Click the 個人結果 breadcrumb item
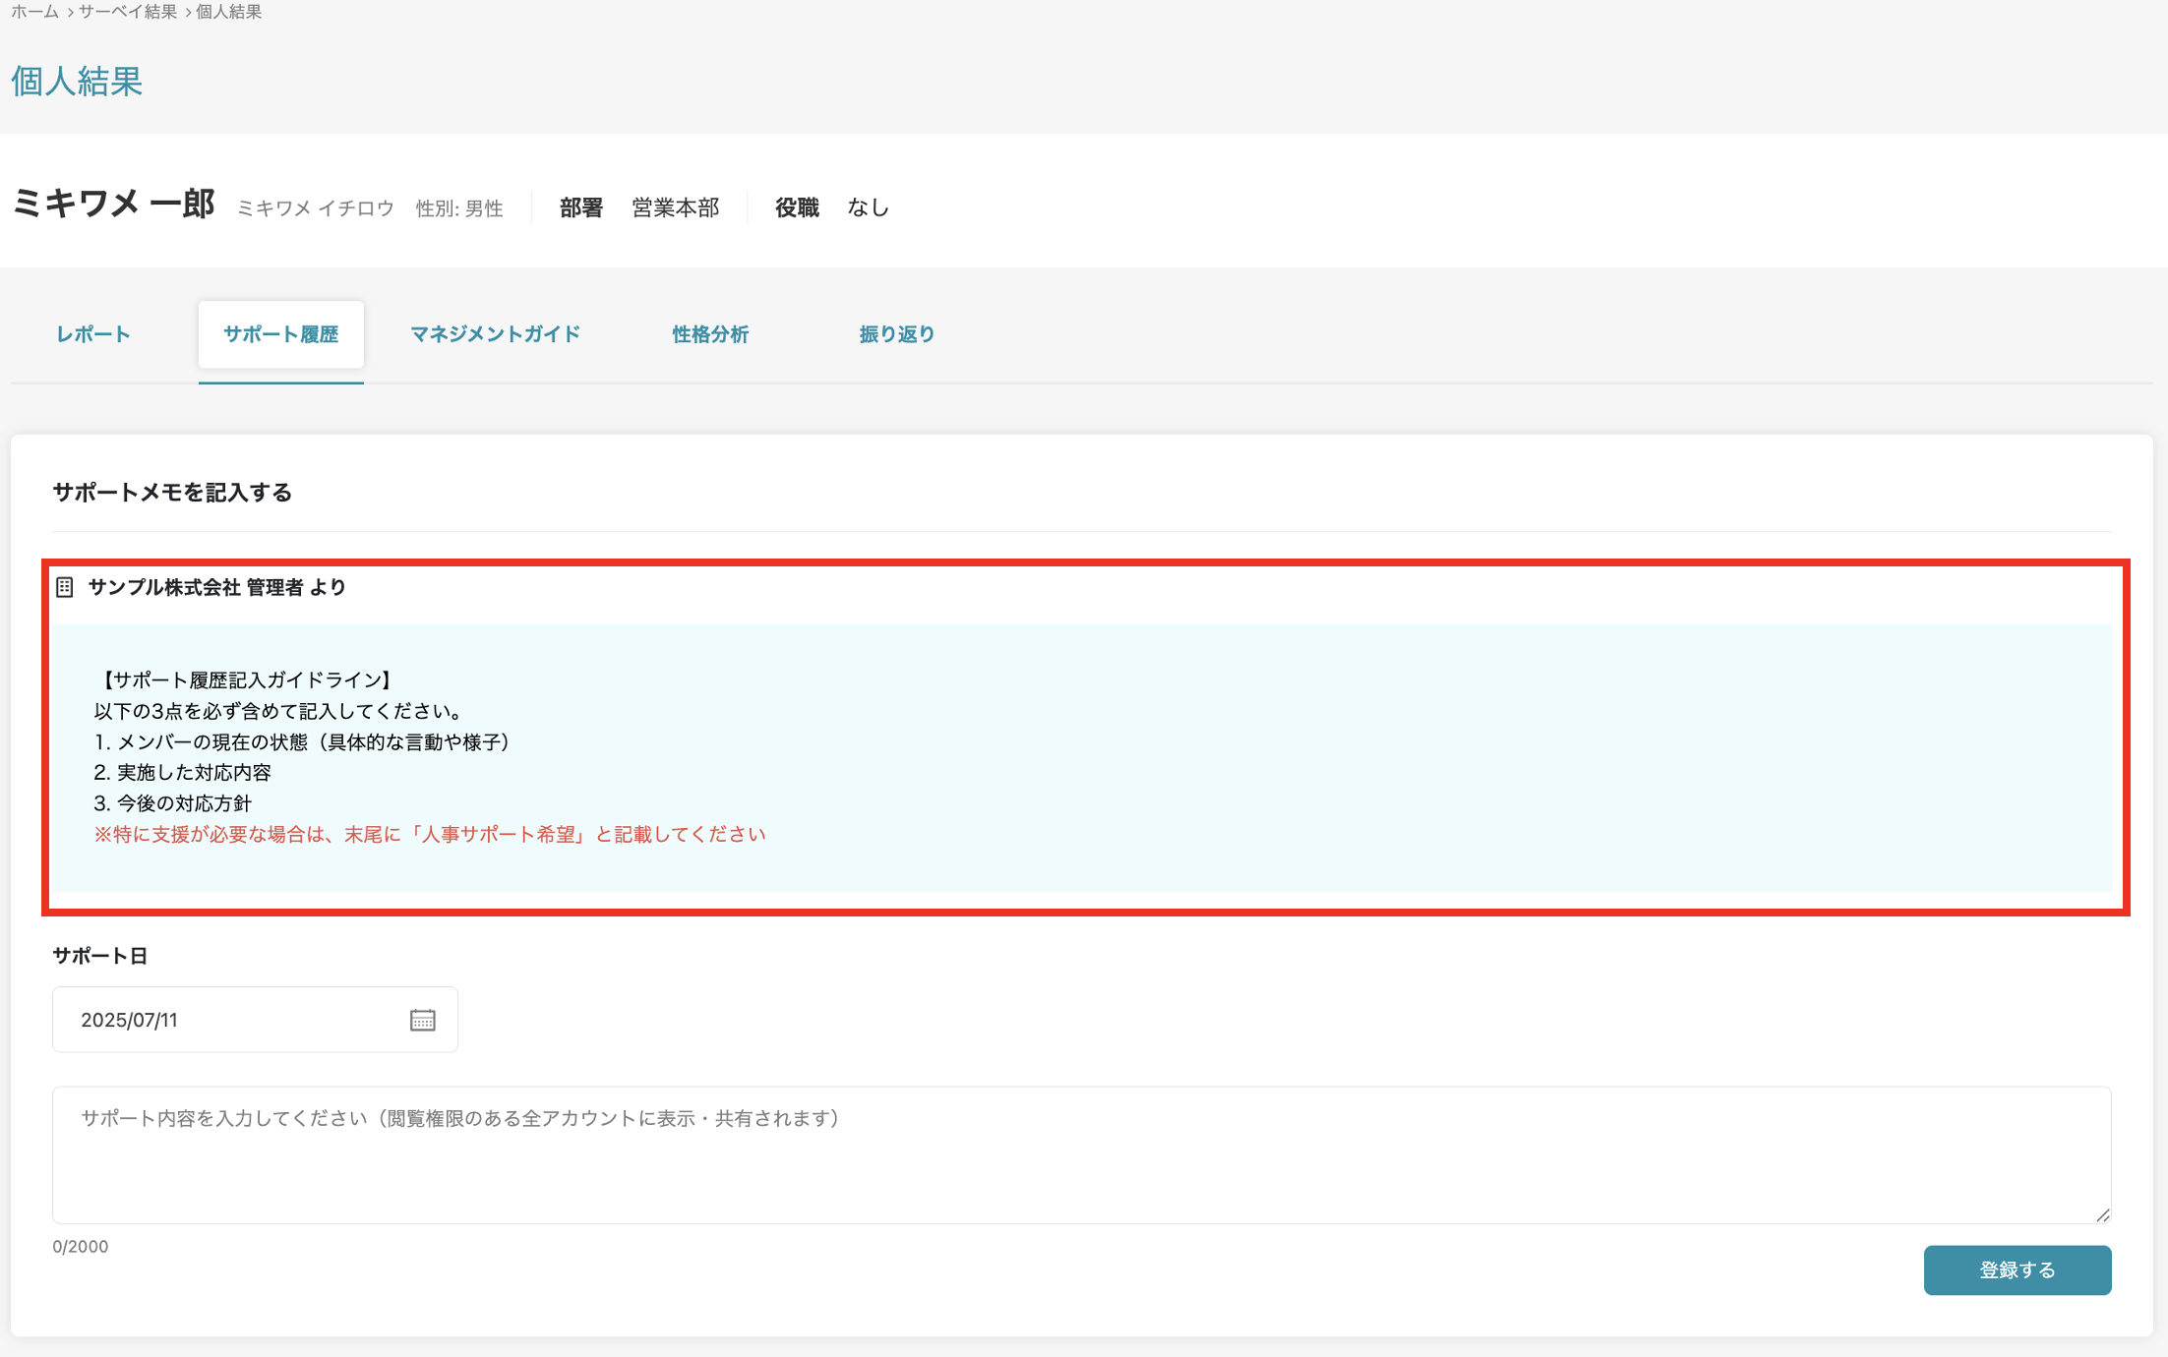The width and height of the screenshot is (2168, 1357). pyautogui.click(x=228, y=12)
